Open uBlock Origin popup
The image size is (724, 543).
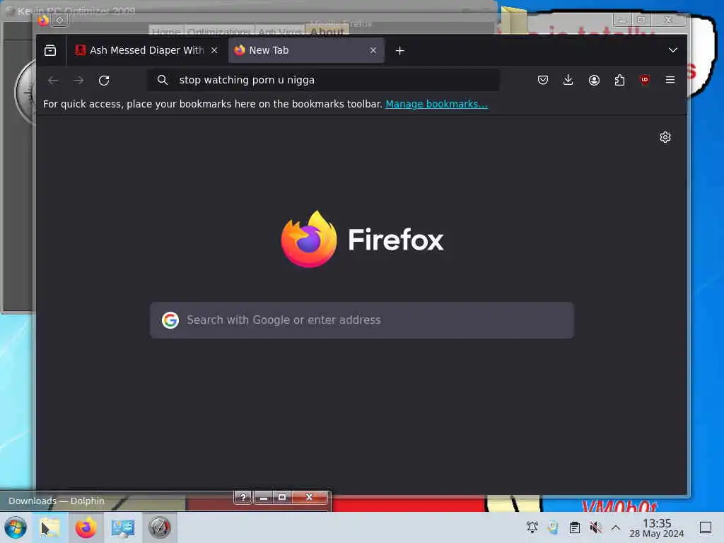645,80
